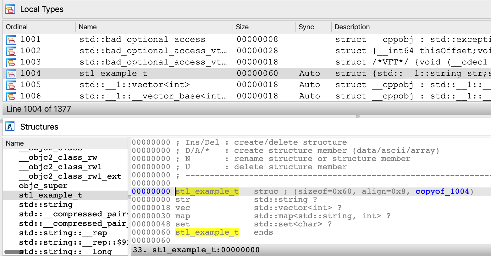Click the Structures window icon
The height and width of the screenshot is (256, 491).
[10, 126]
